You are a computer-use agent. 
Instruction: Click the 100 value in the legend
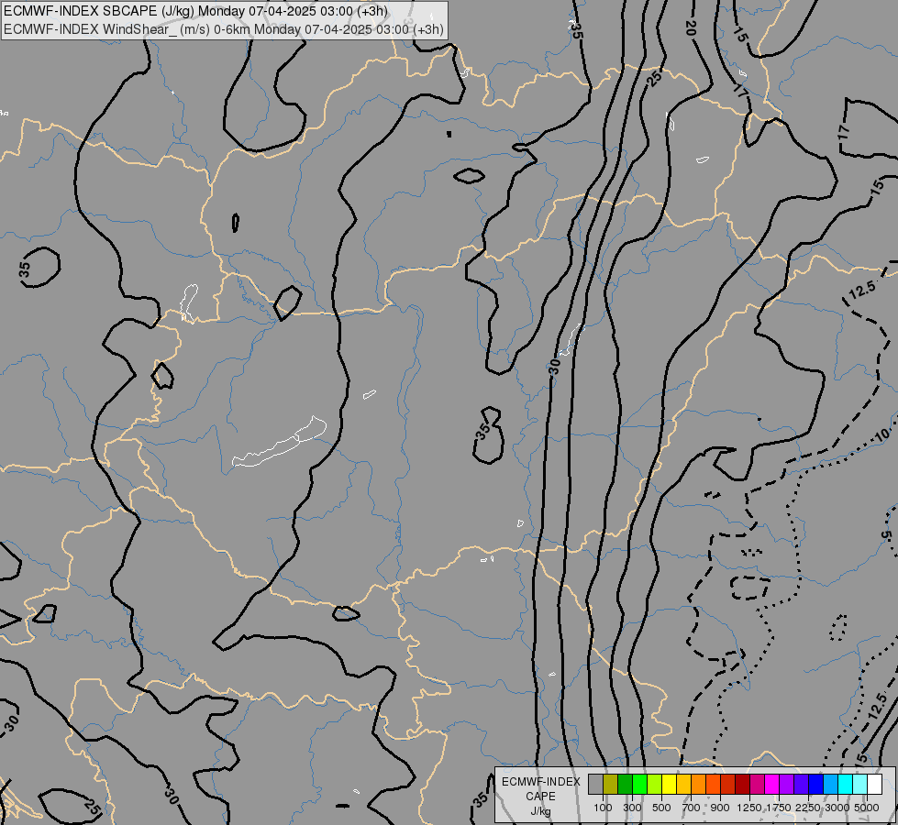[x=603, y=808]
